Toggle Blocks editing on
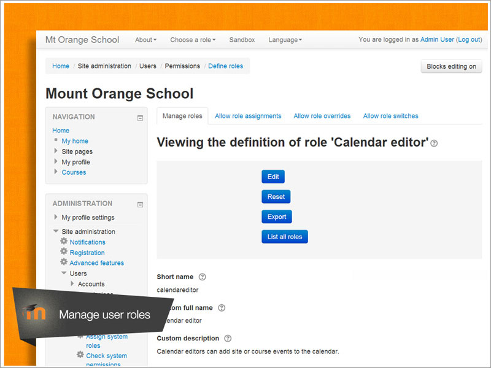This screenshot has width=491, height=368. [x=451, y=67]
